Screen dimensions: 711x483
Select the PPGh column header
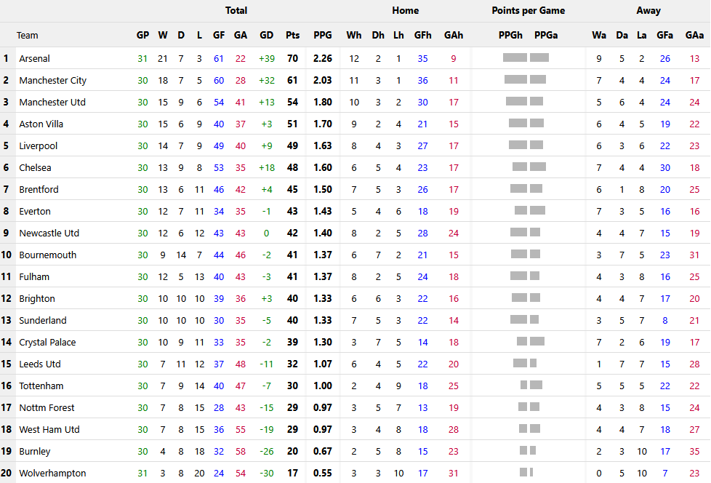coord(510,35)
